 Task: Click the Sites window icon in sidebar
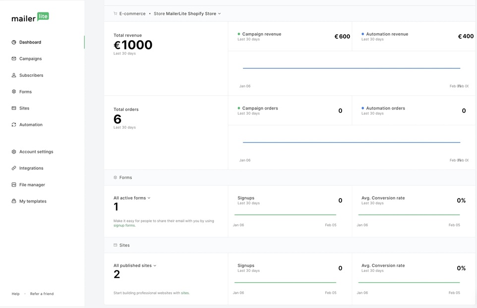click(14, 108)
